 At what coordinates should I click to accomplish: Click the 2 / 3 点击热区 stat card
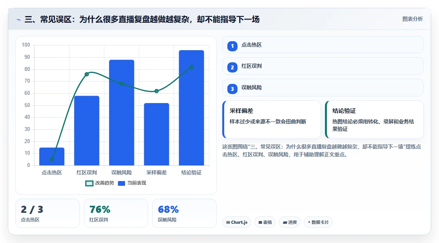[47, 213]
